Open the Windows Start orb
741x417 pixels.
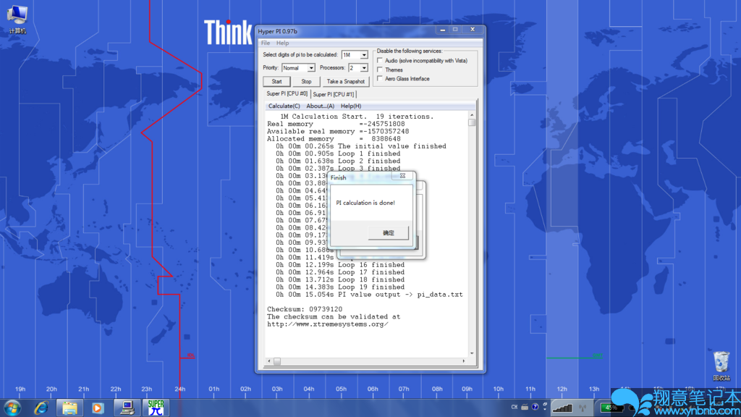[x=12, y=408]
